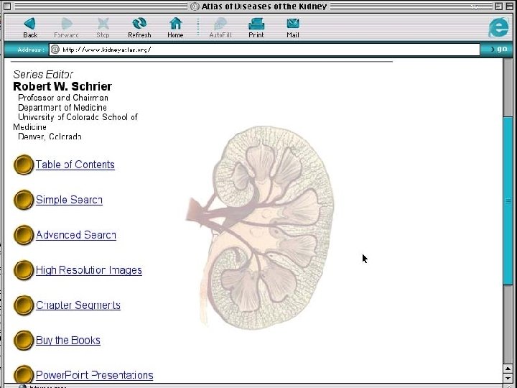Click the scroll up arrow
Viewport: 517px width, 388px height.
(508, 369)
